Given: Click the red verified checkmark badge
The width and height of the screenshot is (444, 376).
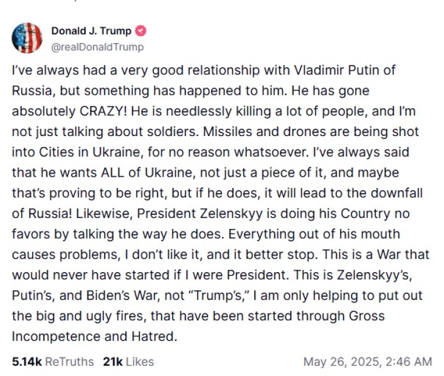Looking at the screenshot, I should coord(140,31).
